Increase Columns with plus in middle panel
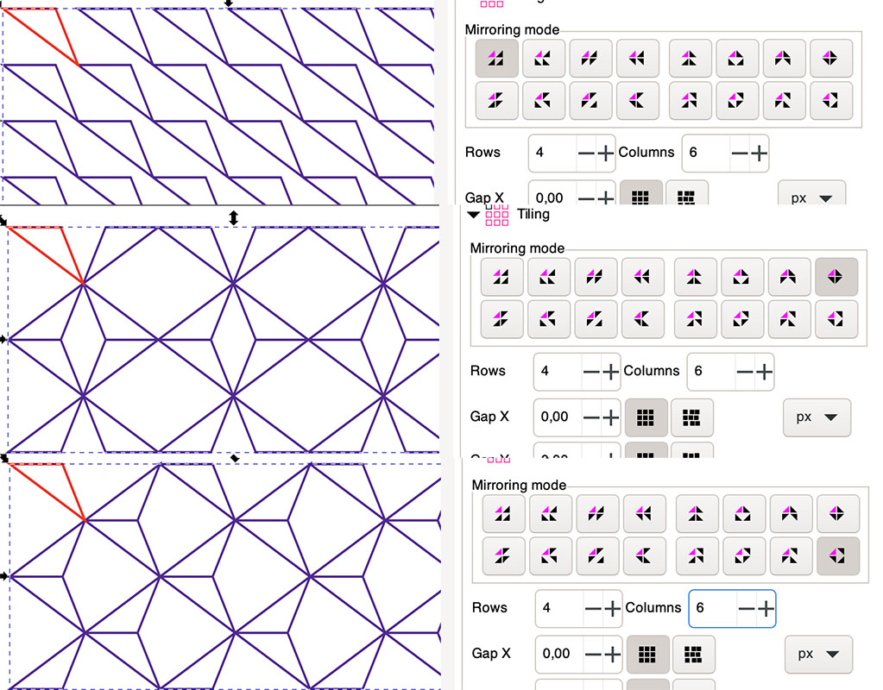Viewport: 883px width, 690px height. coord(764,372)
